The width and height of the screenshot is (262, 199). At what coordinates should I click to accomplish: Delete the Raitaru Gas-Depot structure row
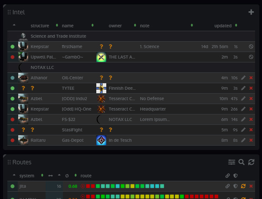251,140
